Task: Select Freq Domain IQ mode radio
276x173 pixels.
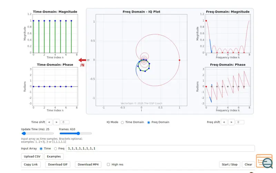Action: (149, 122)
